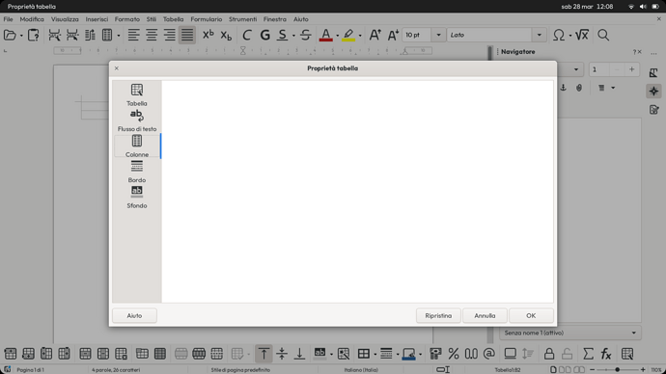Viewport: 666px width, 374px height.
Task: Click percent number format icon
Action: point(454,354)
